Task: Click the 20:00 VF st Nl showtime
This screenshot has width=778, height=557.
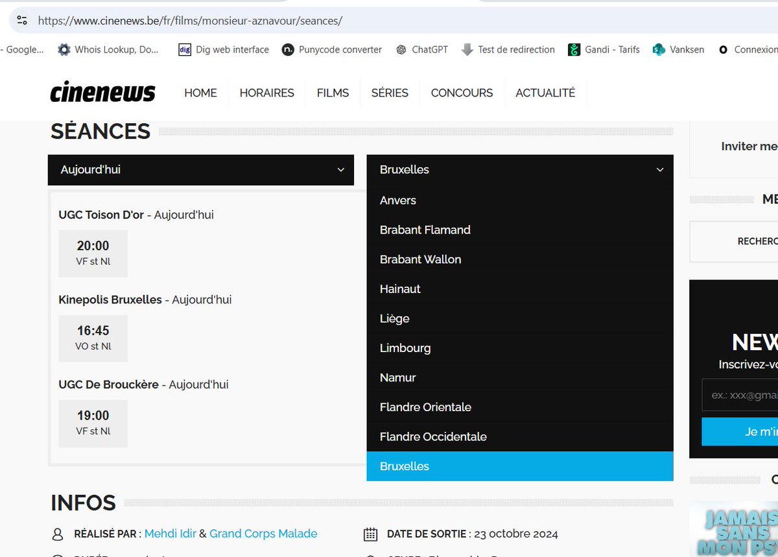Action: (93, 254)
